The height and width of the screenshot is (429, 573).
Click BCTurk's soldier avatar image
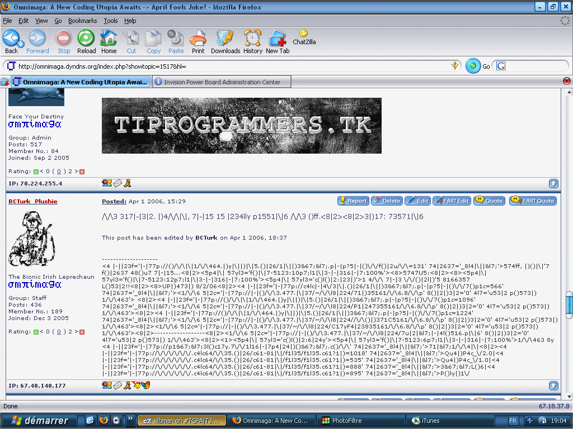32,239
